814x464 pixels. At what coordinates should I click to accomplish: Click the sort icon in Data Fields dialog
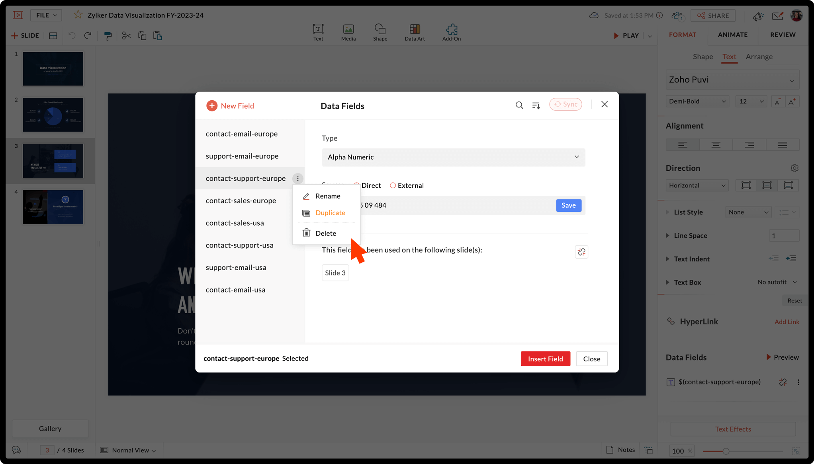(x=536, y=105)
